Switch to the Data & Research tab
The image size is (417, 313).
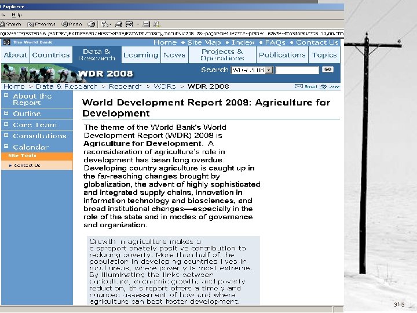(97, 55)
